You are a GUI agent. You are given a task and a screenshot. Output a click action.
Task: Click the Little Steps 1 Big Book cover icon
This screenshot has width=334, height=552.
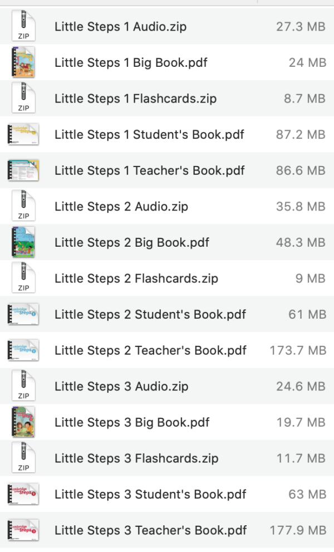click(23, 62)
